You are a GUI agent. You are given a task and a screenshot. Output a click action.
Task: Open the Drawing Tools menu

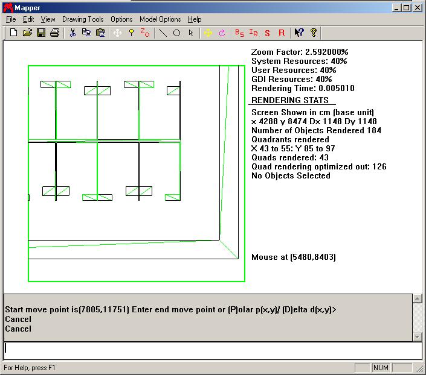[x=83, y=19]
